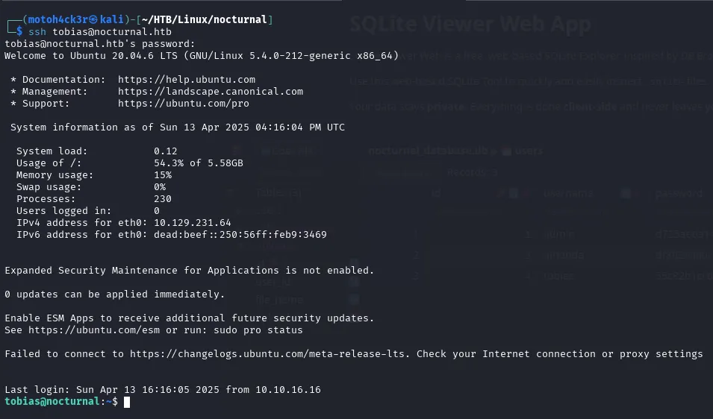Click the ubuntu.com/pro support URL
The height and width of the screenshot is (419, 713).
click(x=183, y=103)
